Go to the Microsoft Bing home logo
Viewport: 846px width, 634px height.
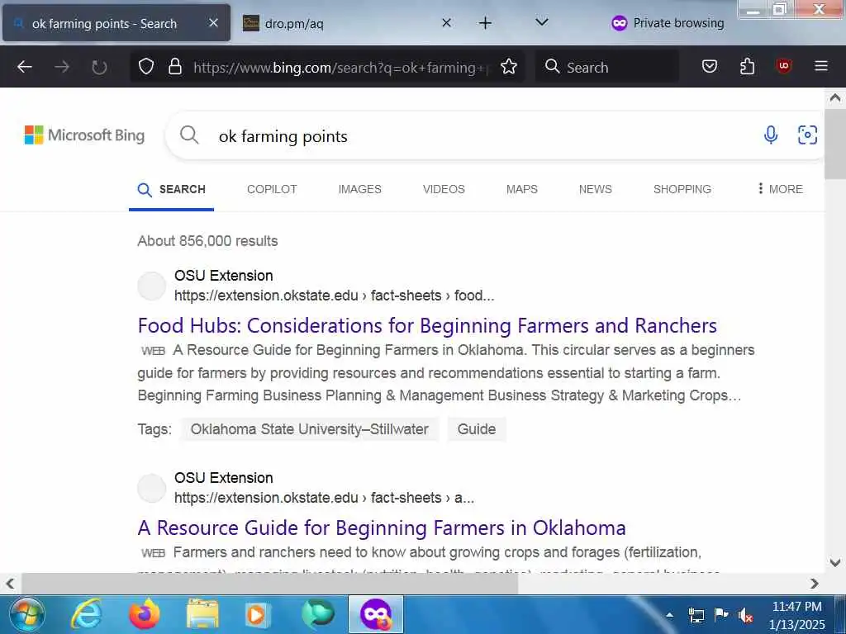click(85, 135)
